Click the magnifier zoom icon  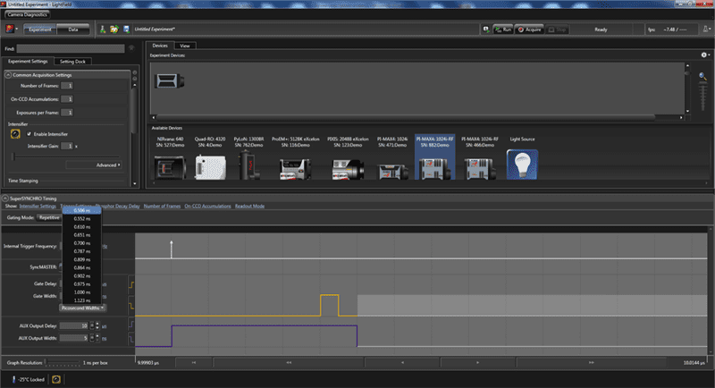pyautogui.click(x=703, y=77)
